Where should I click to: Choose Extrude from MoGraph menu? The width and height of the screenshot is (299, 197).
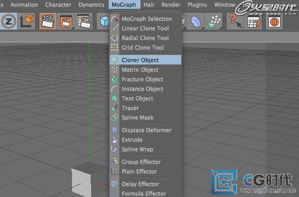[x=145, y=140]
